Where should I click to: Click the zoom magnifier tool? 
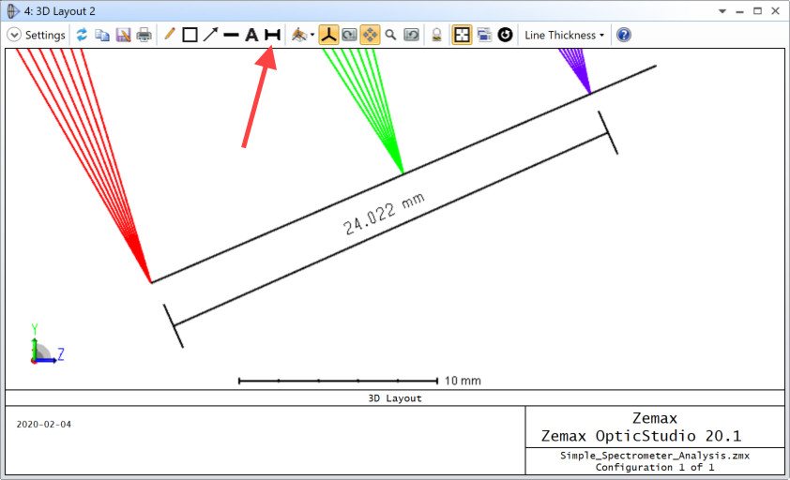point(390,35)
